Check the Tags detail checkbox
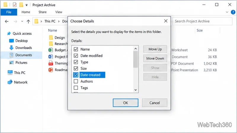 pyautogui.click(x=76, y=88)
